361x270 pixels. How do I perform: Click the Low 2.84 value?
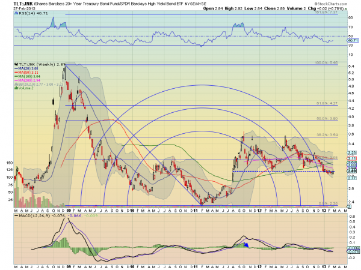(253, 8)
